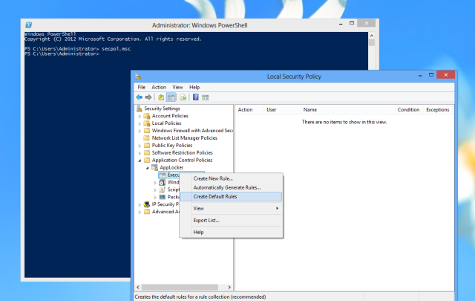Click the blue Help toolbar icon

click(x=196, y=97)
